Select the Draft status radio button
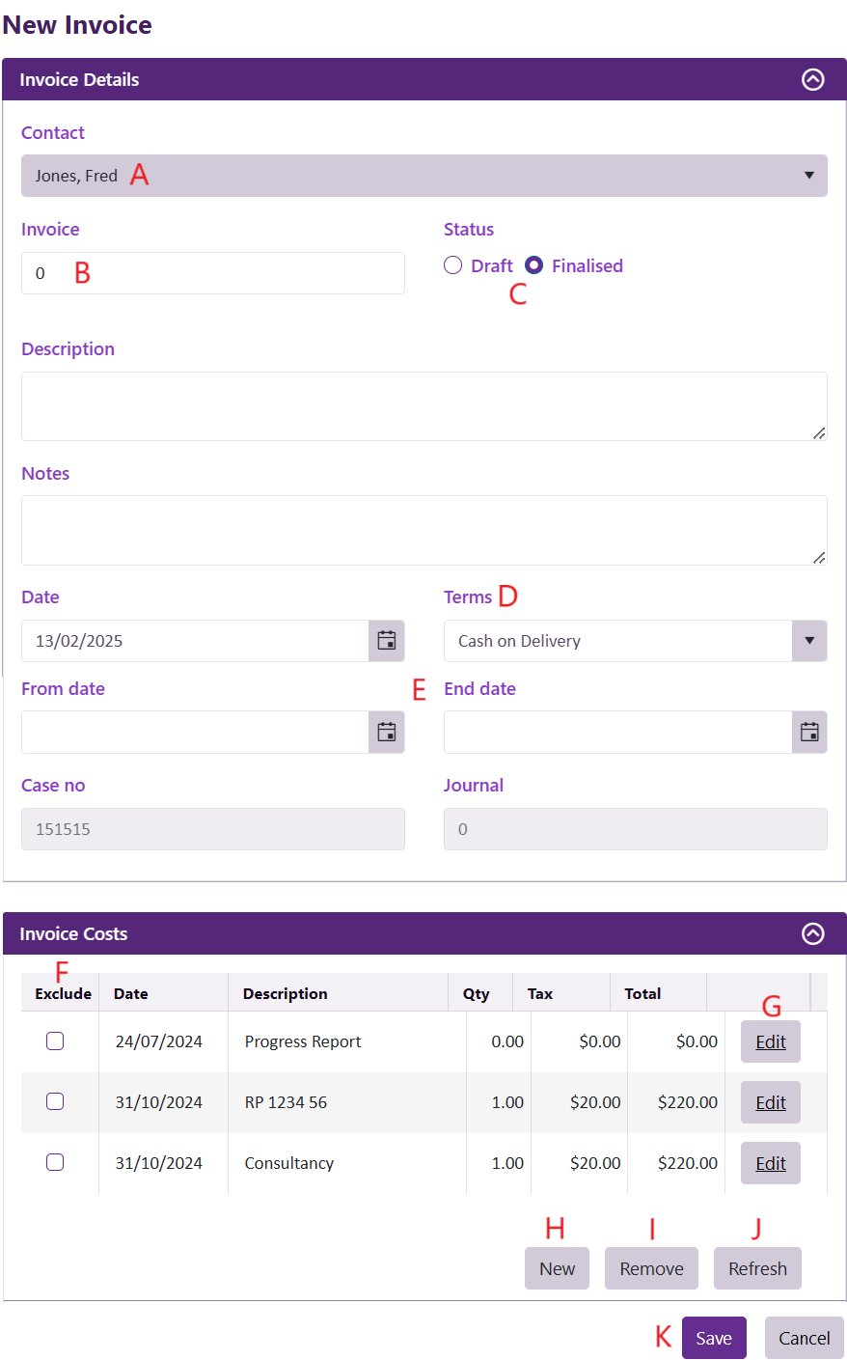The image size is (847, 1360). (453, 265)
